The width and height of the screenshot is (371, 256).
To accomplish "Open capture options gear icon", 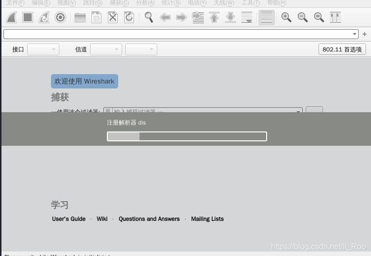I will point(60,17).
